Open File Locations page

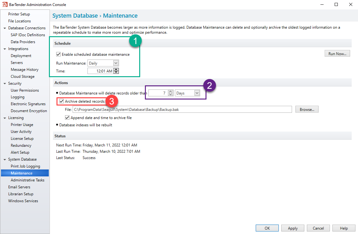(19, 21)
